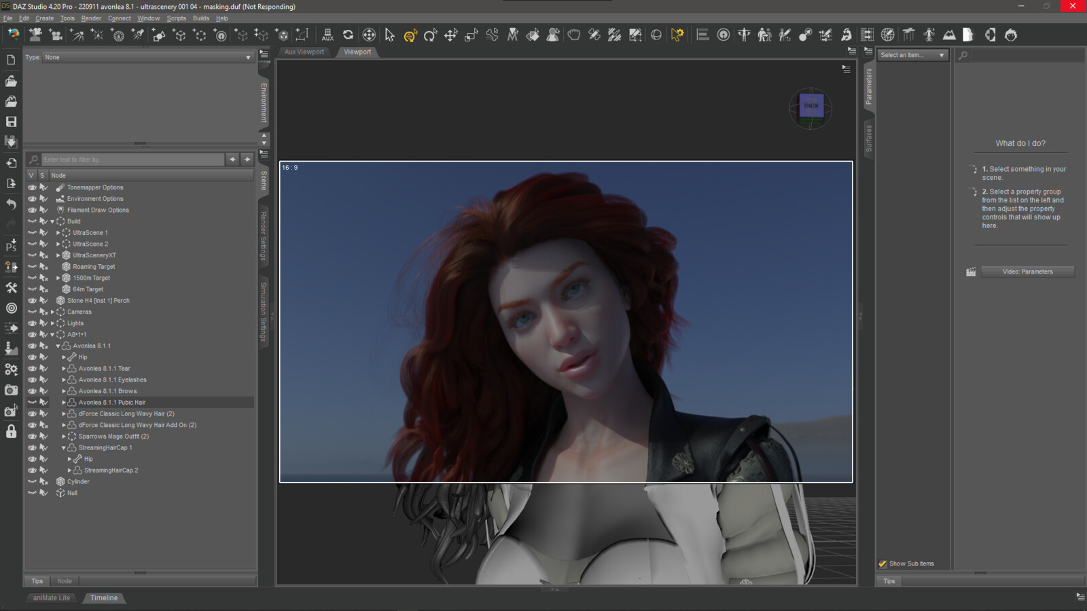Click the Tips button under Scene pane
1087x611 pixels.
pyautogui.click(x=37, y=581)
